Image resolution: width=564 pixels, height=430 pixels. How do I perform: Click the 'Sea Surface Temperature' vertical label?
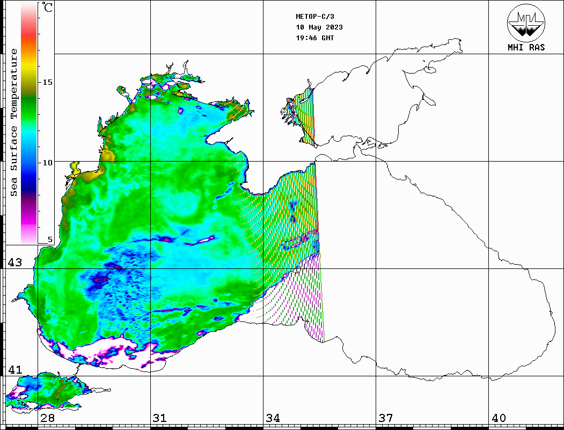[x=13, y=123]
